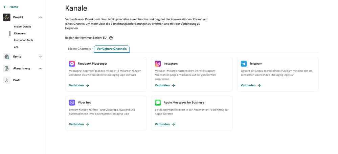Expand the Abrechnung section chevron
Image resolution: width=338 pixels, height=154 pixels.
[41, 68]
